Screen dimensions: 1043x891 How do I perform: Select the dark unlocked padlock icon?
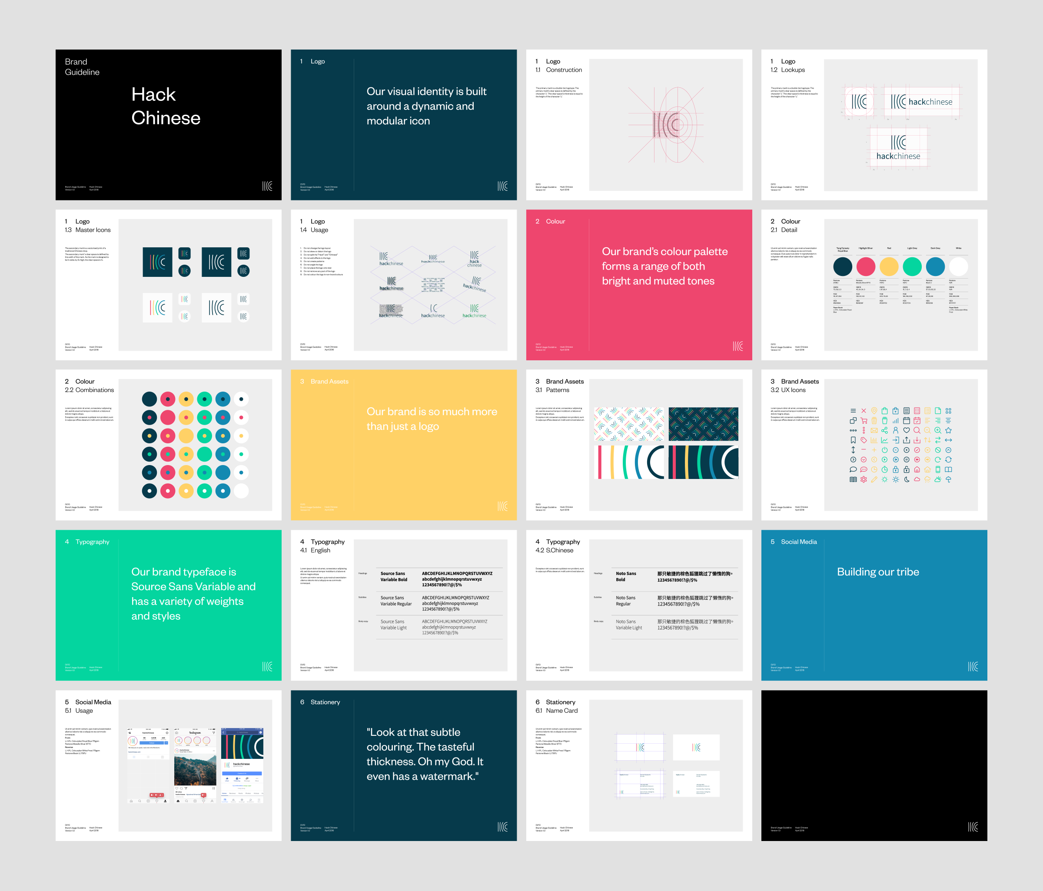click(907, 470)
